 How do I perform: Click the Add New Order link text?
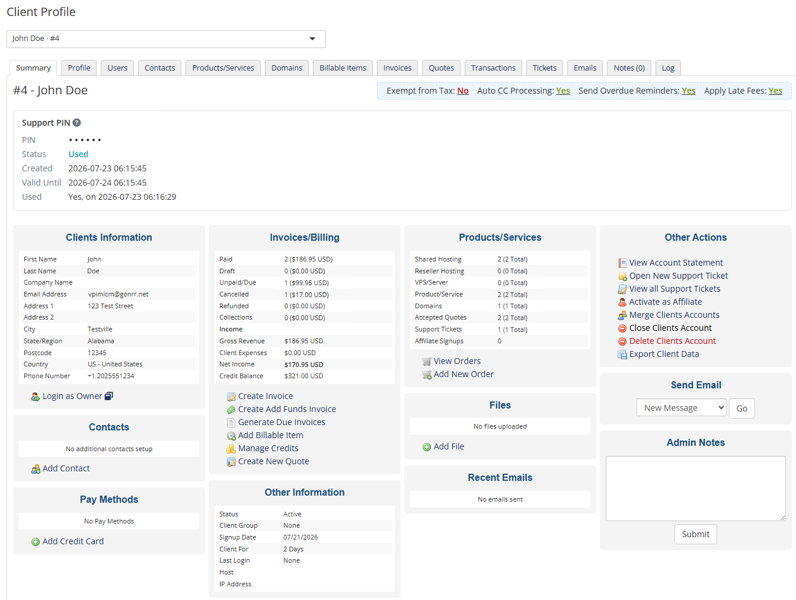coord(463,375)
